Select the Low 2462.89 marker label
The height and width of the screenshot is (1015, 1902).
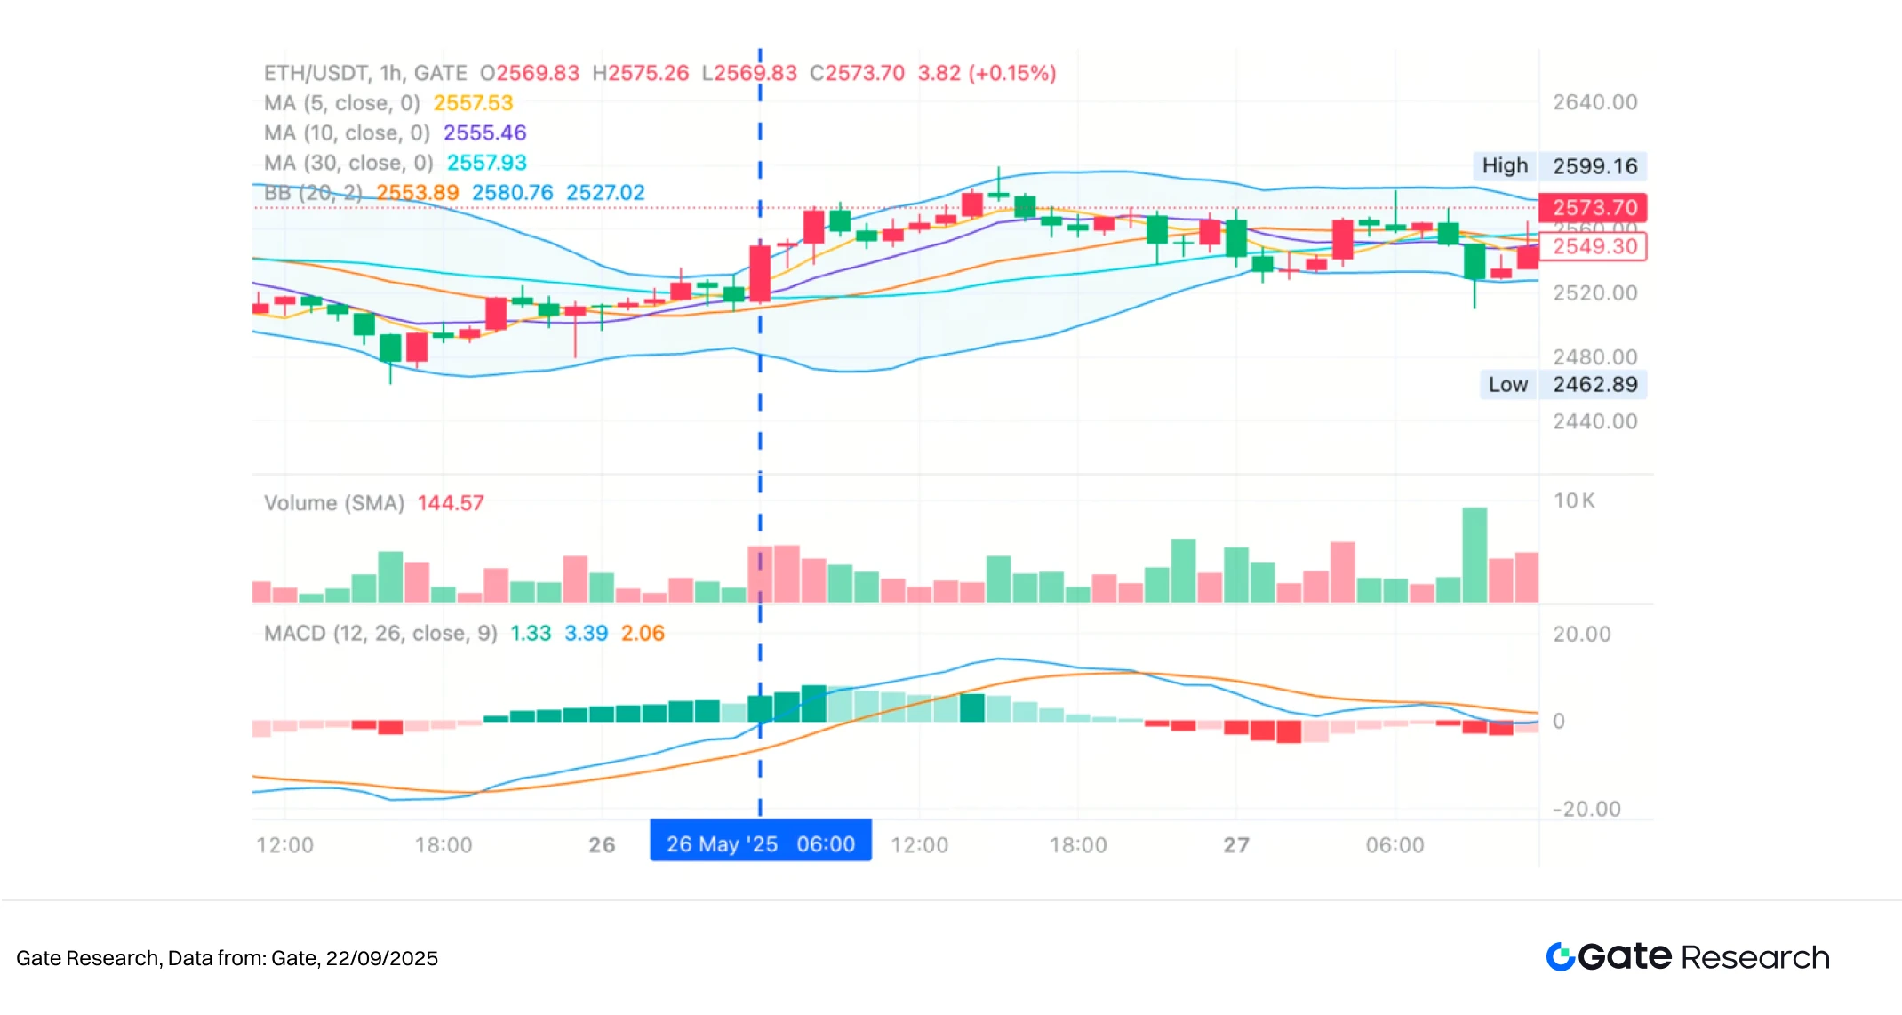[1563, 385]
